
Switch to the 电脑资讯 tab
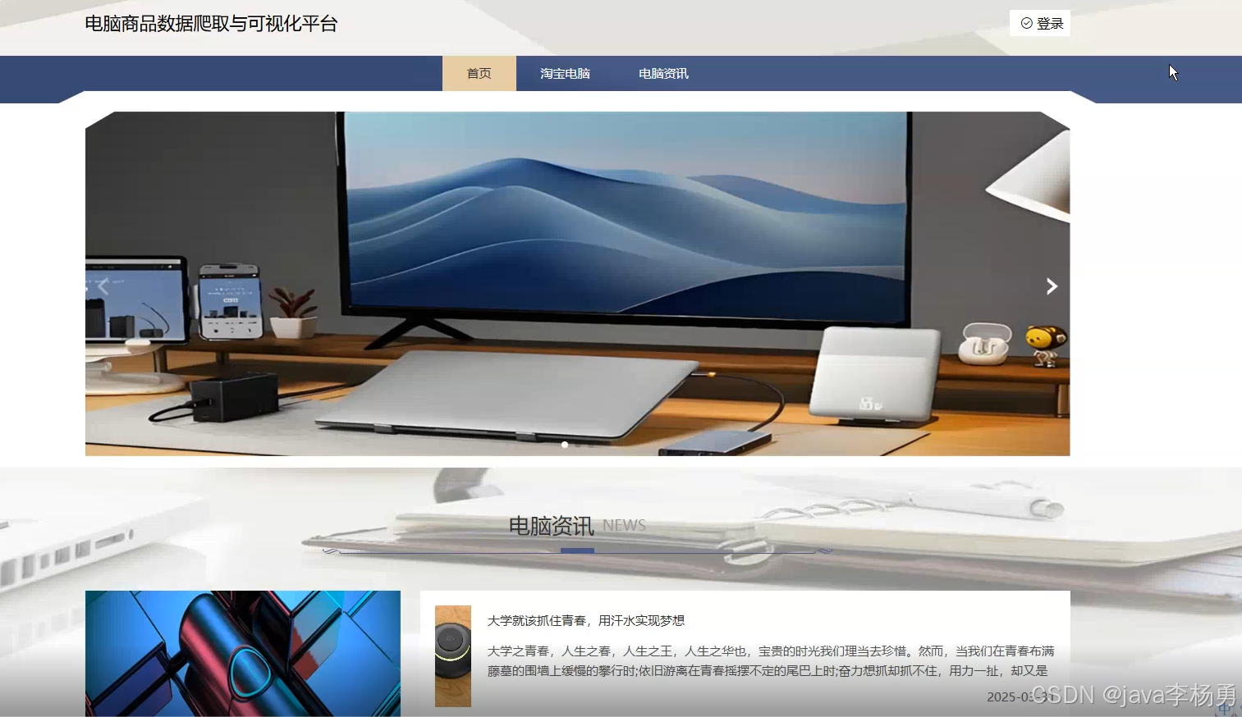tap(662, 73)
